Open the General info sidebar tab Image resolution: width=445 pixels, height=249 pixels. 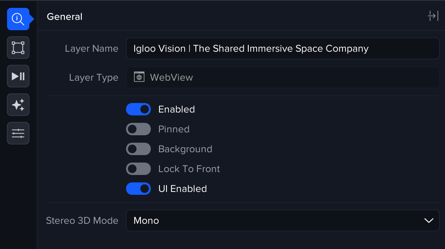pos(18,19)
